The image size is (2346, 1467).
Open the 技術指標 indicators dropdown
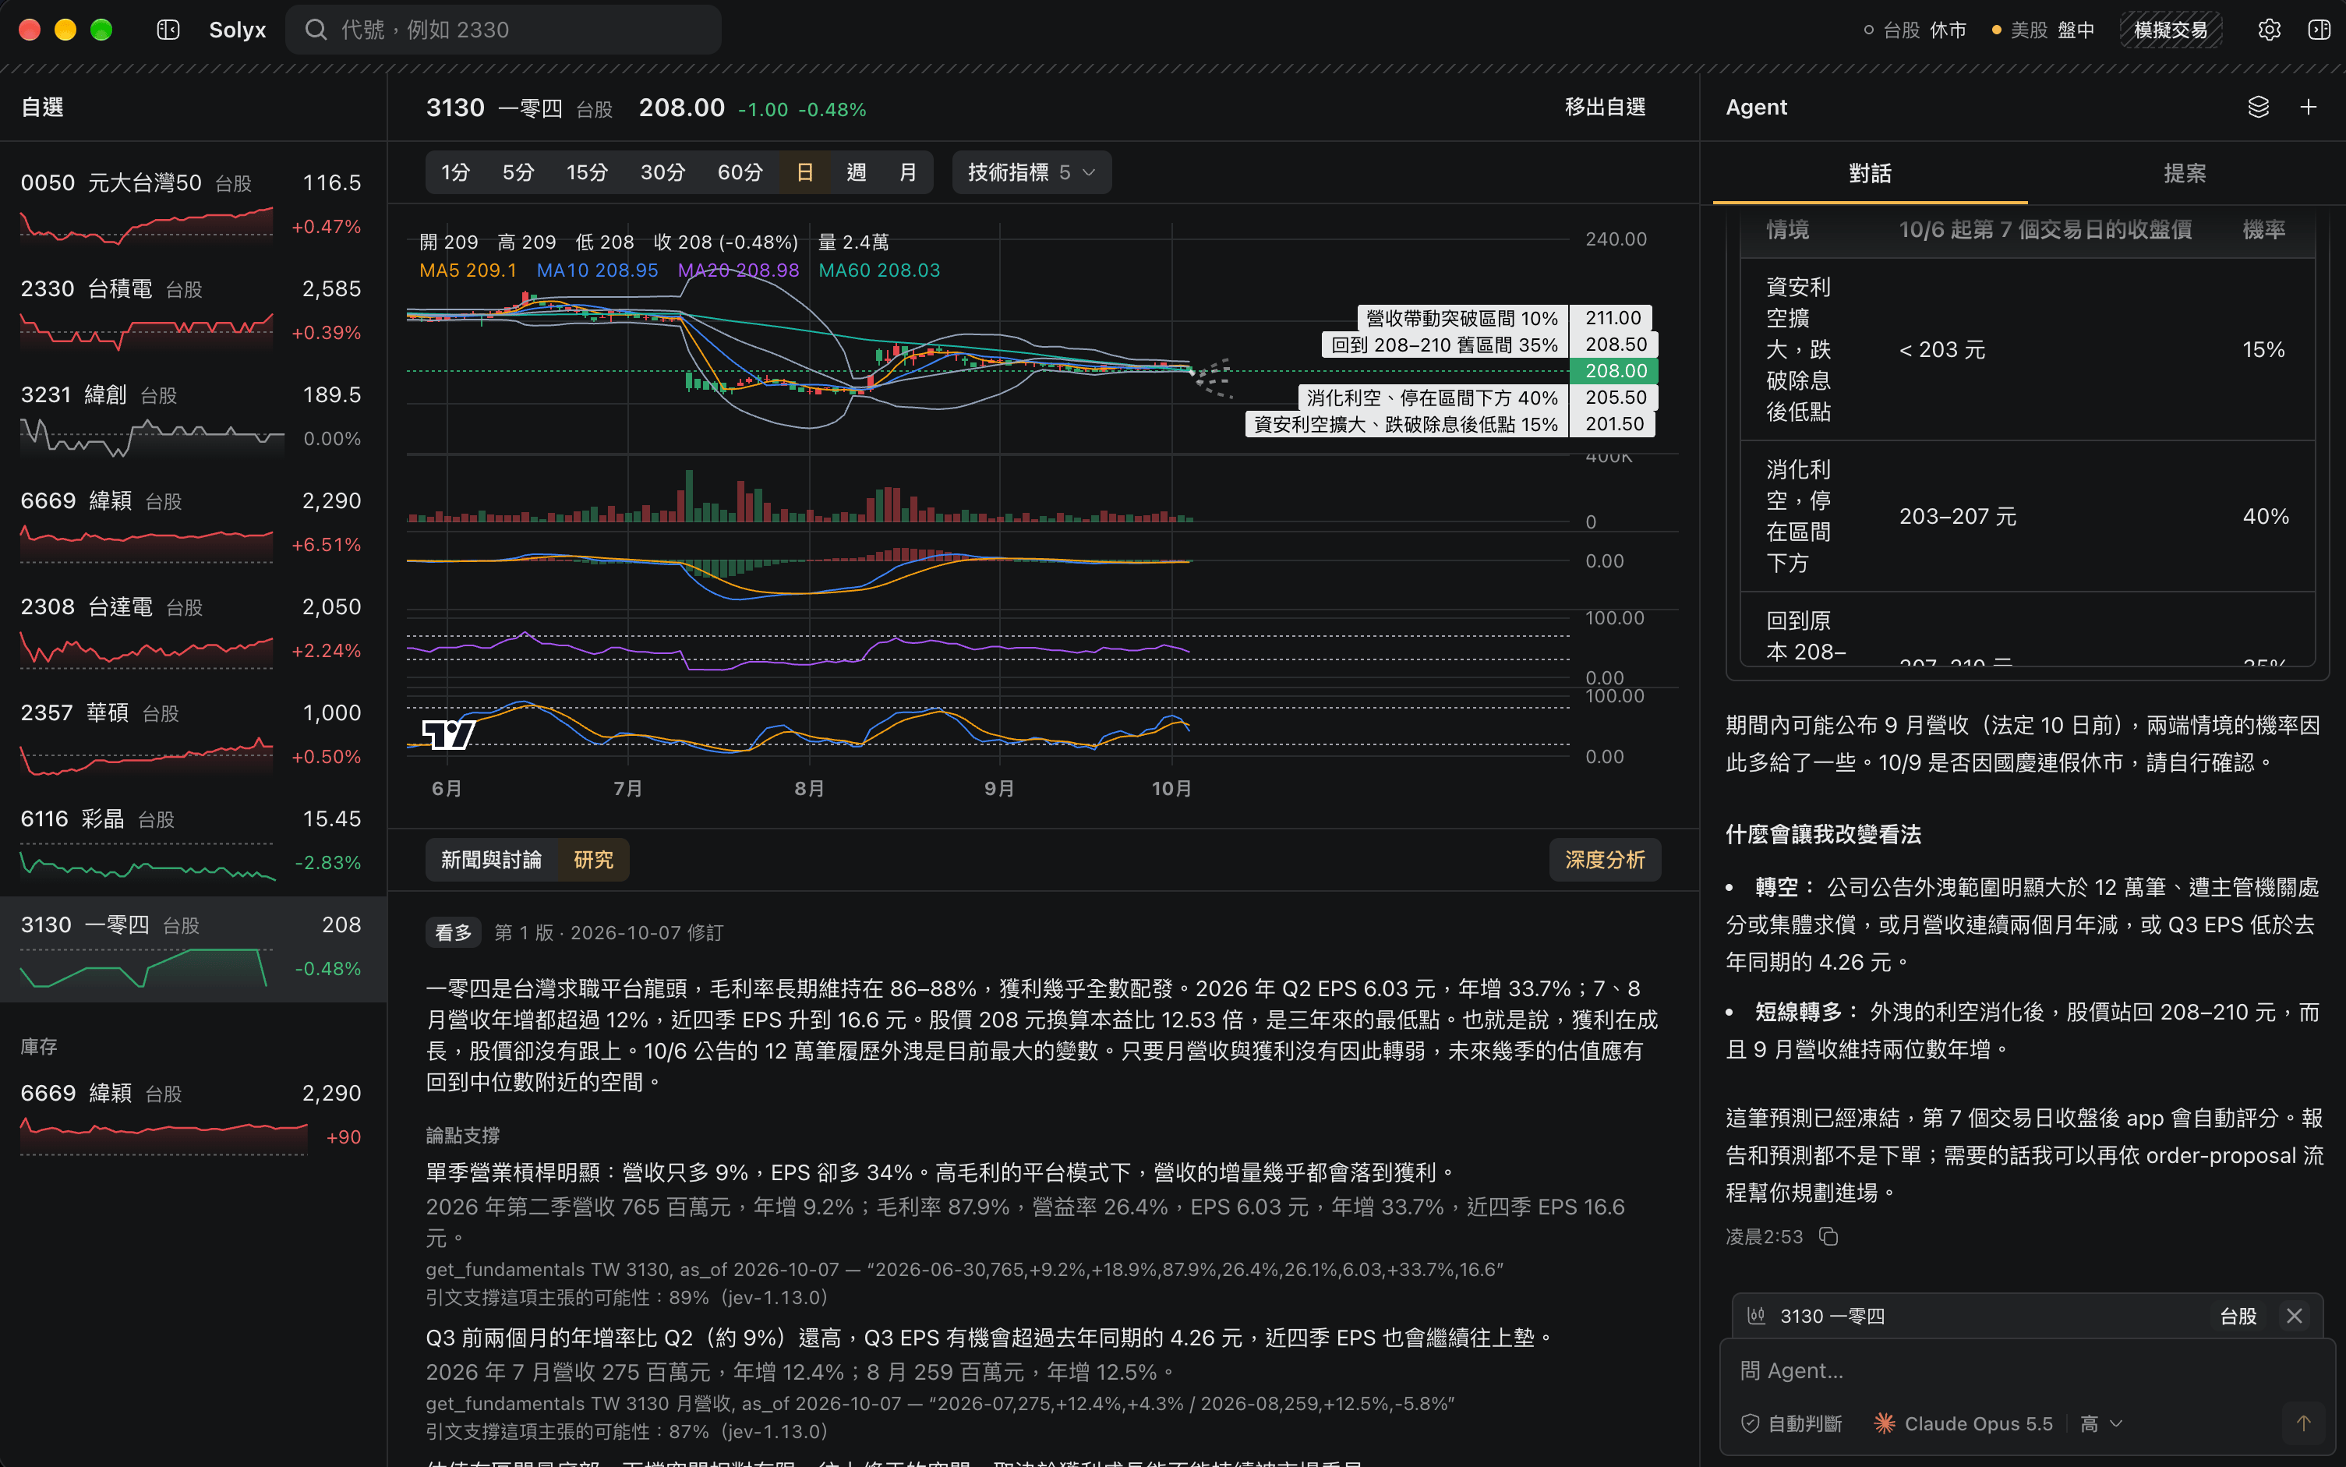[1031, 173]
